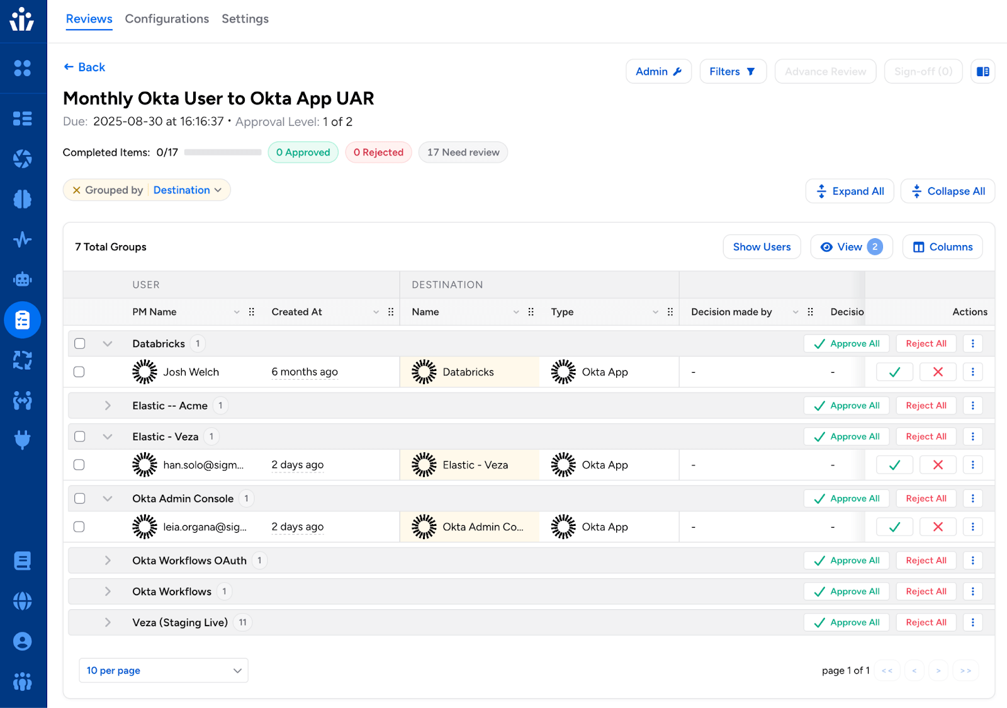Click the completed items progress bar
The image size is (1007, 708).
point(223,152)
